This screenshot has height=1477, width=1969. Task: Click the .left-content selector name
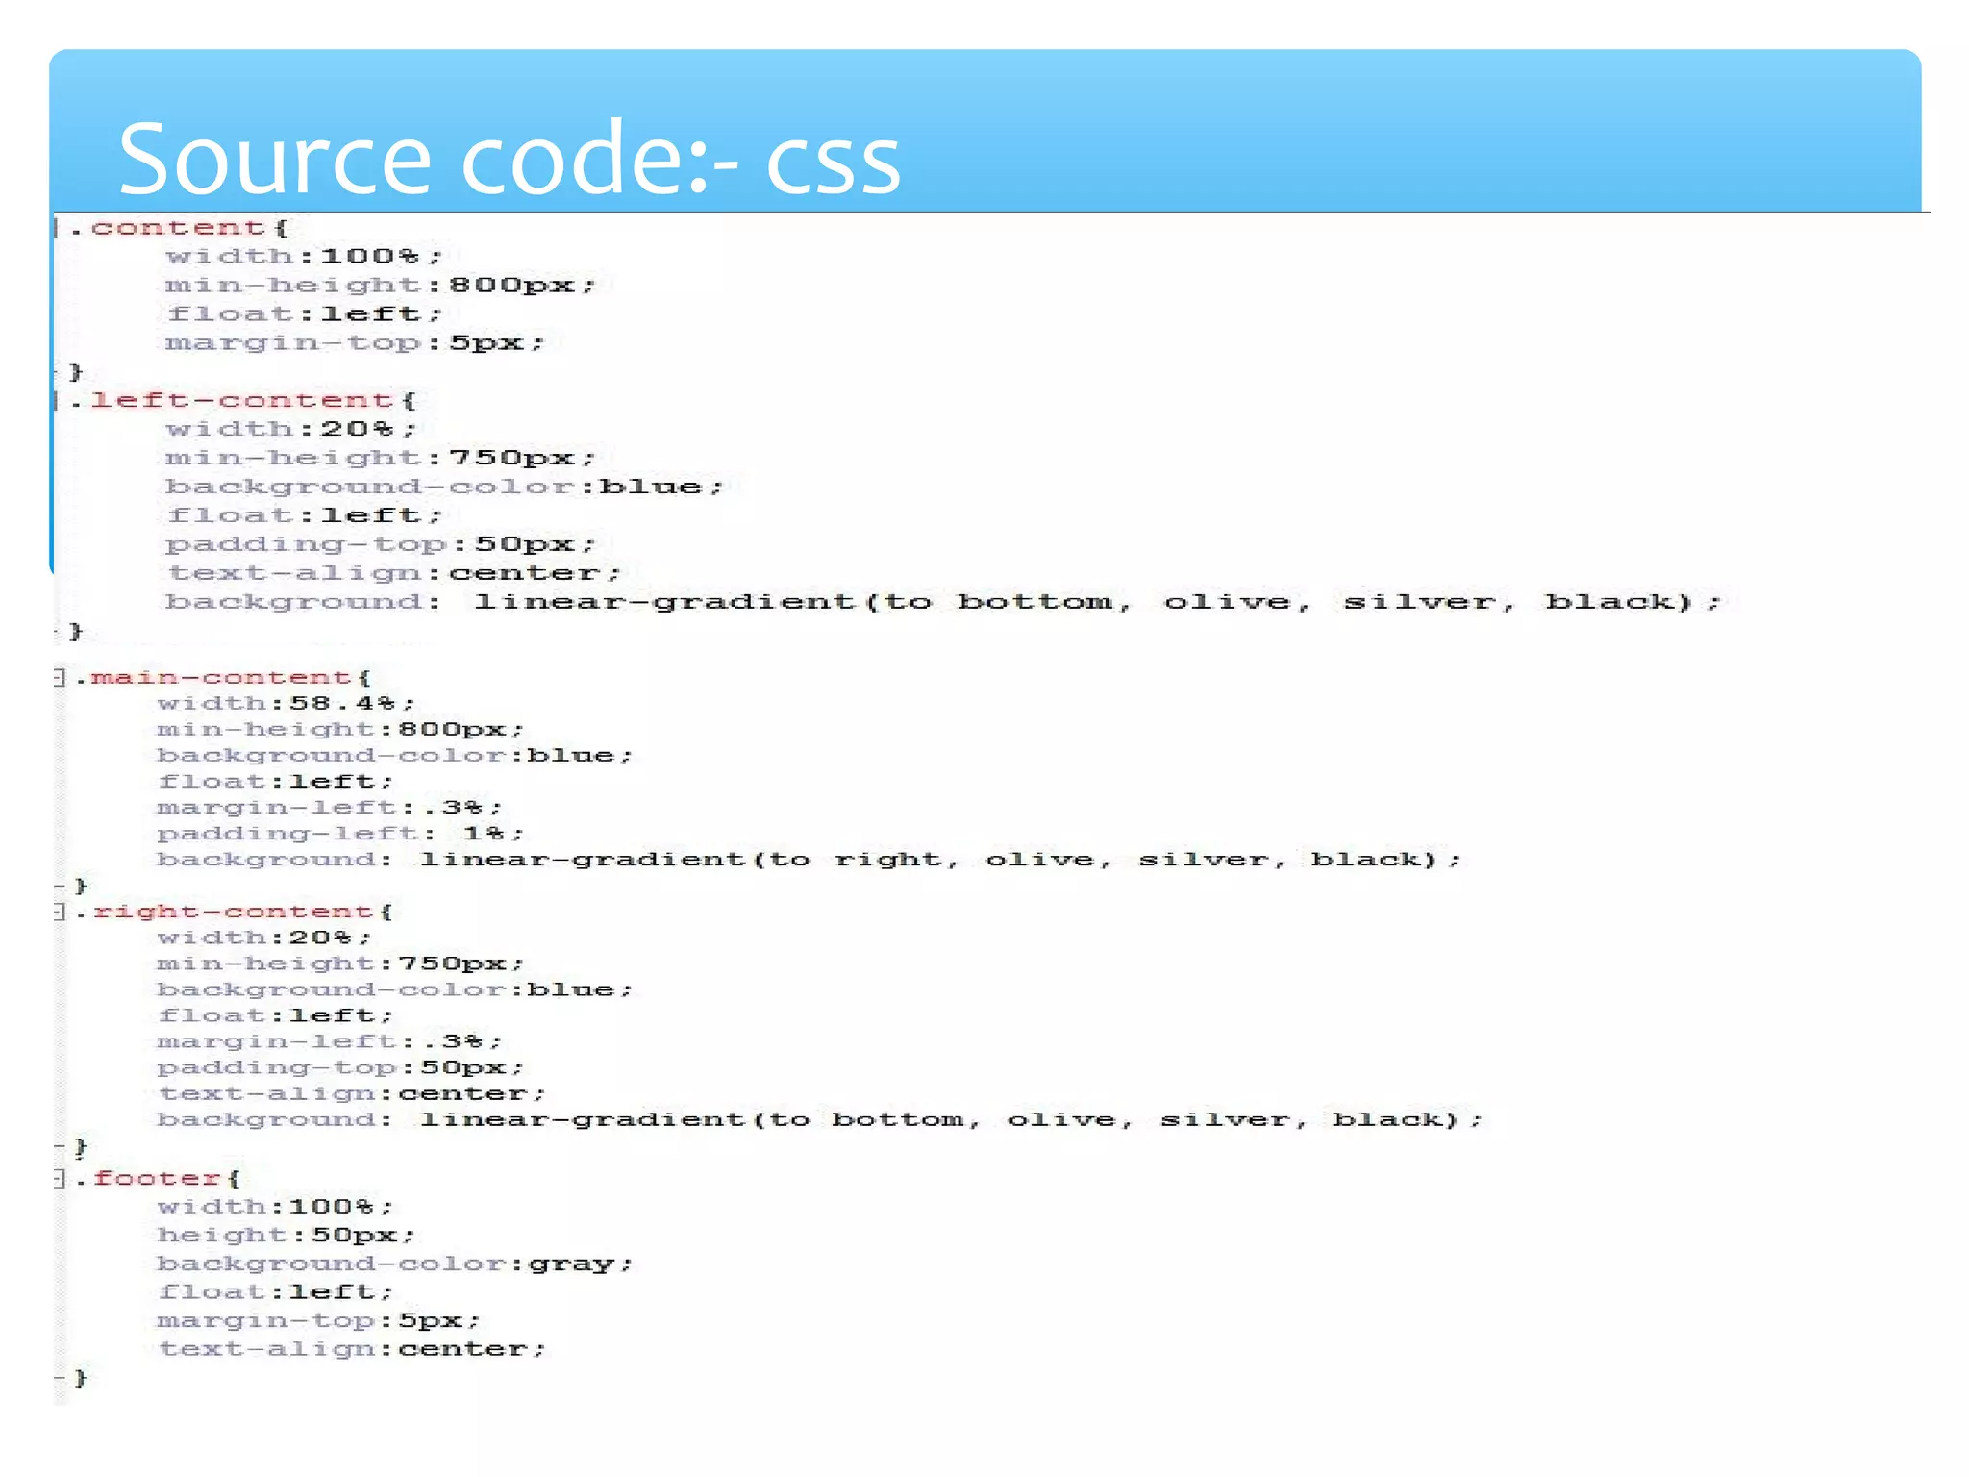click(x=240, y=400)
